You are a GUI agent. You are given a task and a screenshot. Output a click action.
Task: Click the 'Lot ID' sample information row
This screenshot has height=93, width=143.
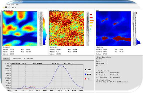pyautogui.click(x=102, y=59)
